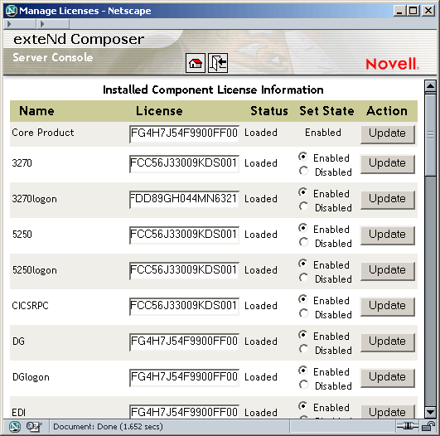
Task: Click the vertical scrollbar thumb
Action: 430,135
